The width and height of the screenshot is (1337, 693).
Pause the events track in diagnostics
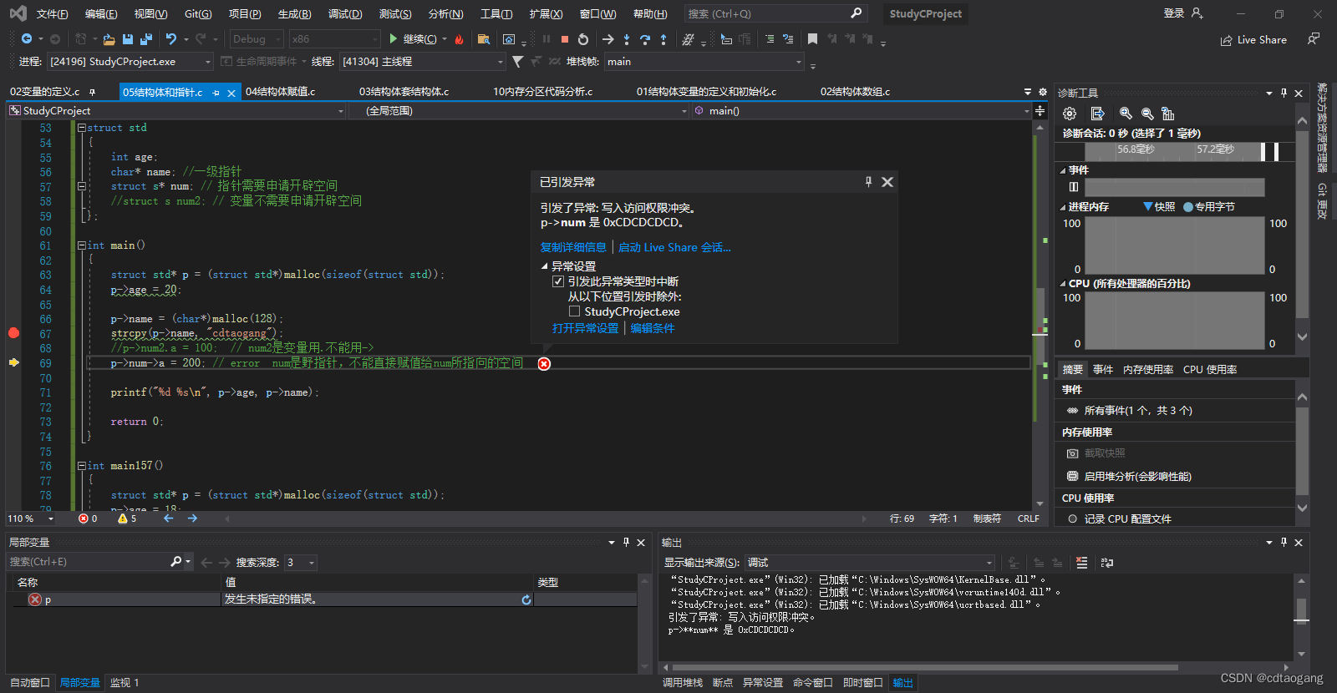1074,187
